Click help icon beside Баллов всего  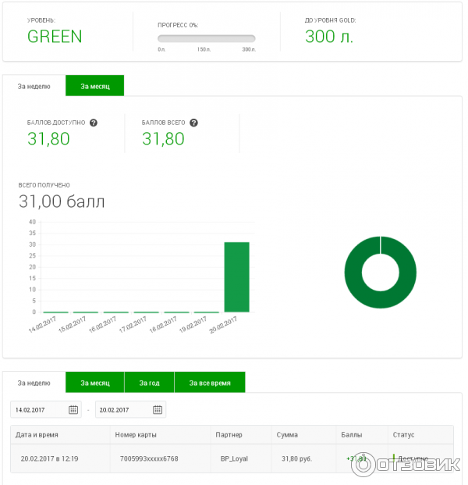pyautogui.click(x=193, y=123)
